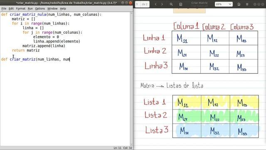266x150 pixels.
Task: Click 'matriz.append(linha)' code line
Action: pyautogui.click(x=44, y=46)
